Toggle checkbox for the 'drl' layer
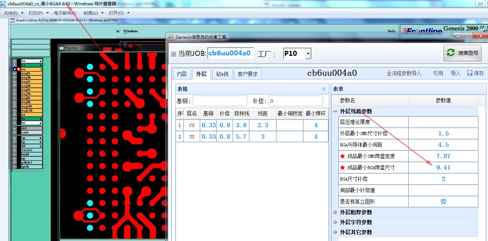488x241 pixels. pyautogui.click(x=15, y=128)
